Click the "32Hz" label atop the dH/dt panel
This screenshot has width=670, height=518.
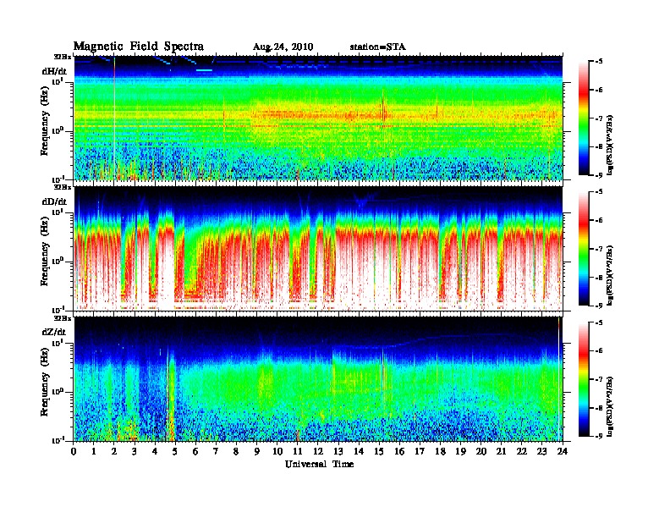63,57
